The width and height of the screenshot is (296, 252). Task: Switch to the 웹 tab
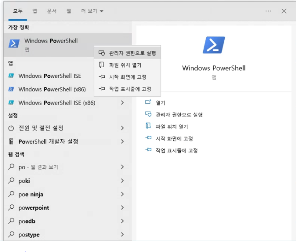69,11
